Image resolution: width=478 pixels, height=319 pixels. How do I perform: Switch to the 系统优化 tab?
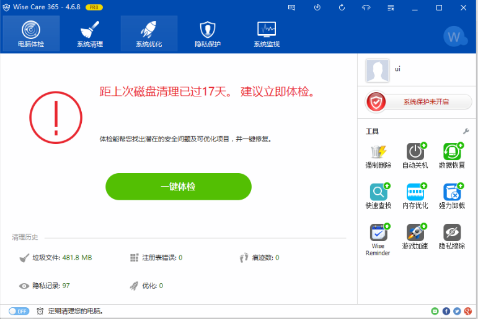(x=149, y=33)
